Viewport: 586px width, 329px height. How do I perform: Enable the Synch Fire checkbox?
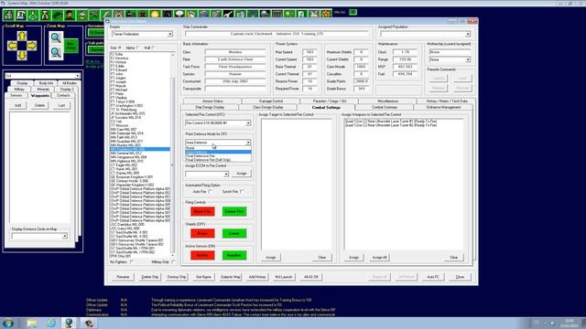pyautogui.click(x=242, y=192)
